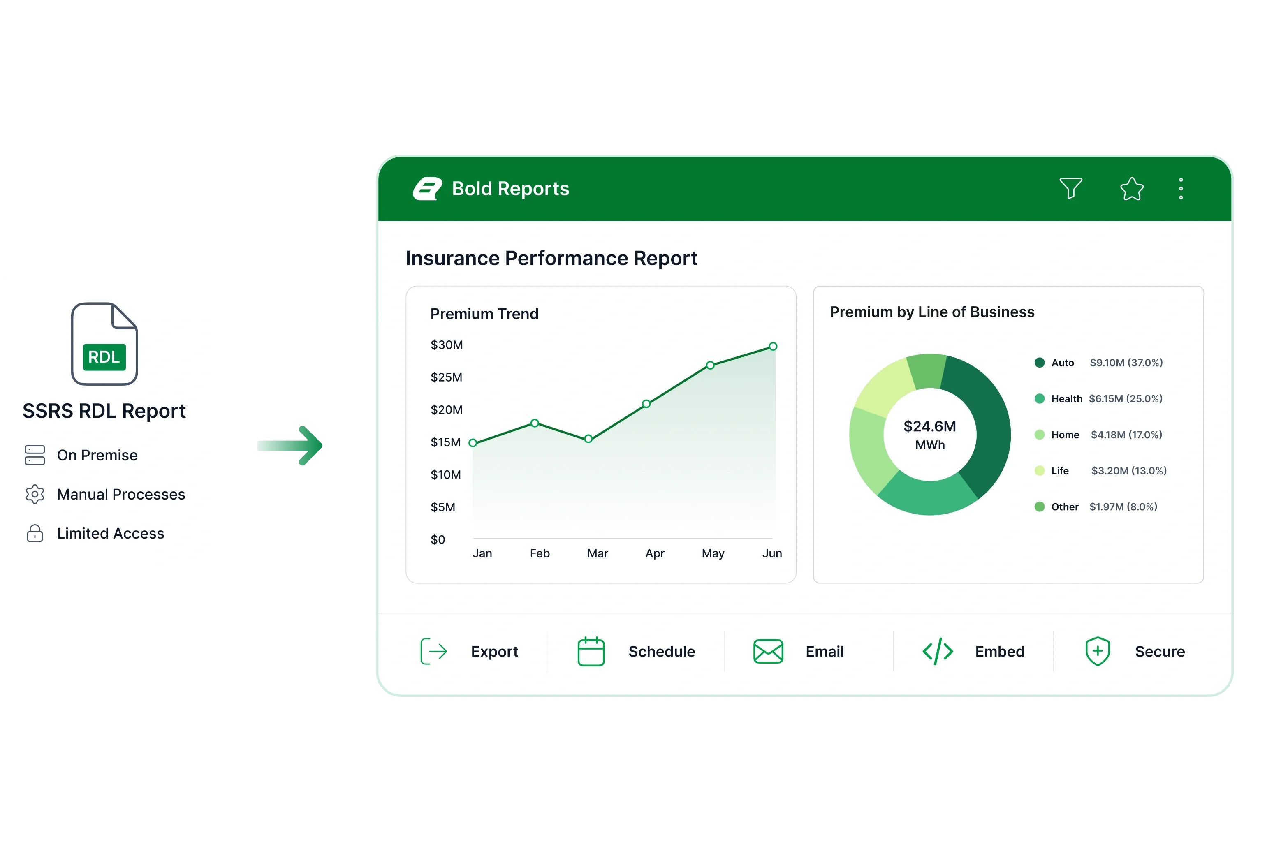Screen dimensions: 1274x842
Task: Click the Jun month axis label
Action: [772, 553]
